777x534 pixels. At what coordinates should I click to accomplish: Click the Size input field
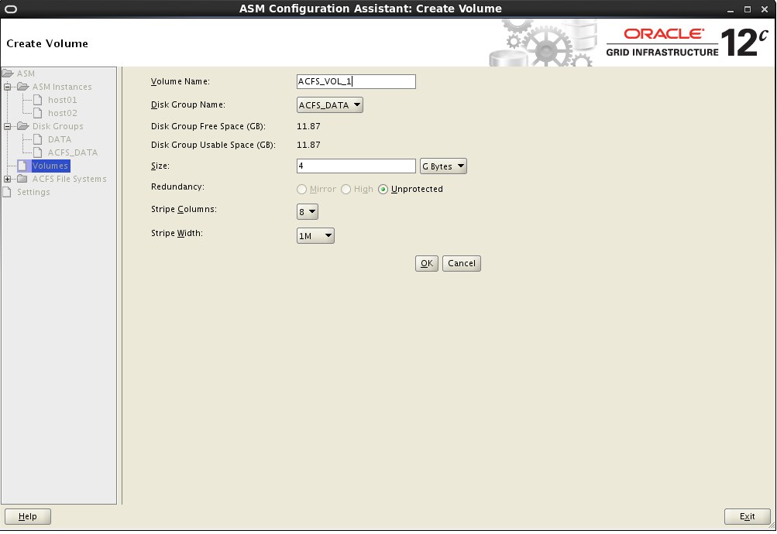point(356,166)
